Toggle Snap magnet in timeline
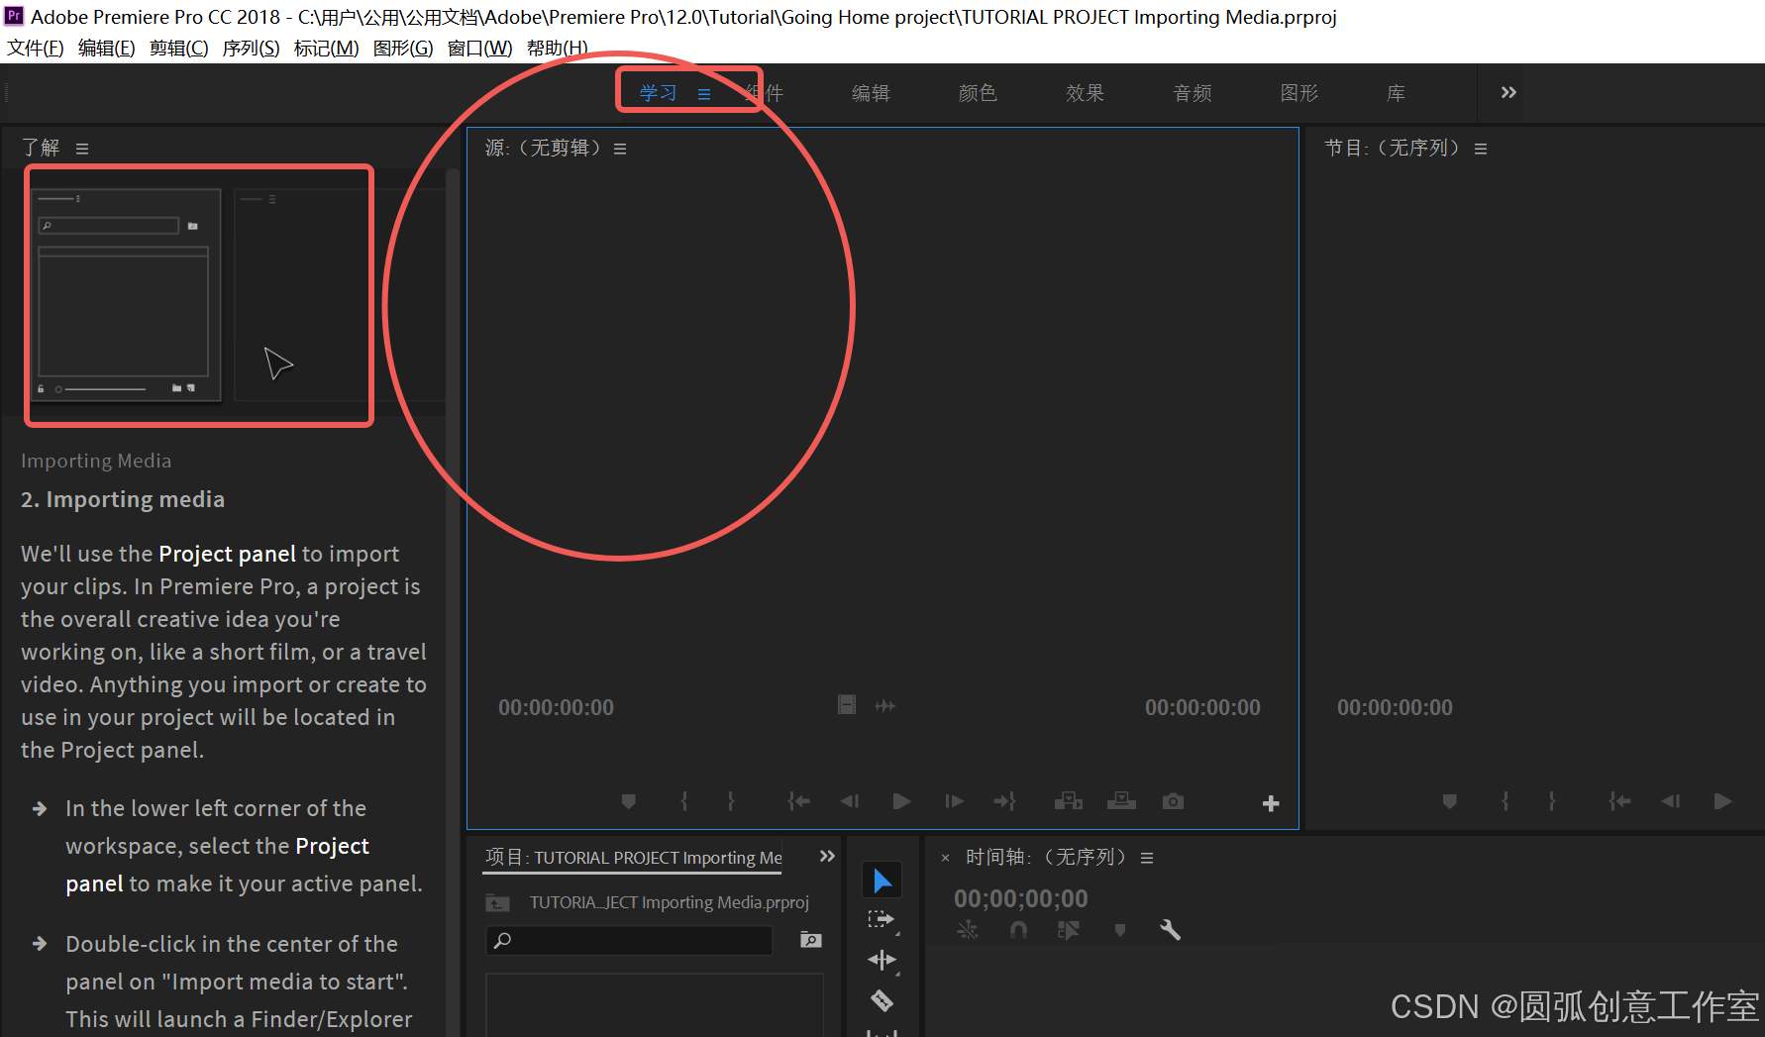The width and height of the screenshot is (1765, 1037). (1018, 930)
